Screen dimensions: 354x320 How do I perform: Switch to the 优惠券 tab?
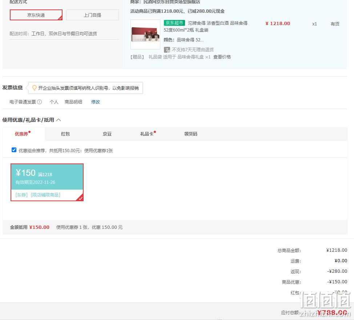pos(22,134)
